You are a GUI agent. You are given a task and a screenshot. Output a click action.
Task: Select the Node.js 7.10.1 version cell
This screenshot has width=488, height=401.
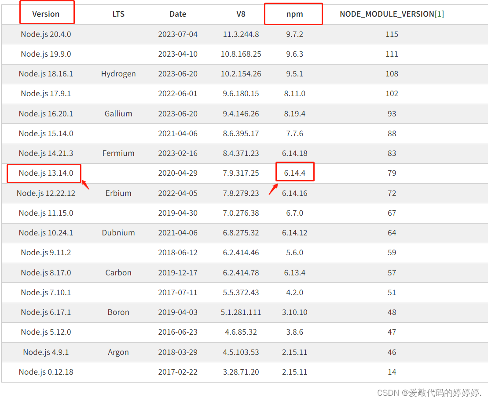[46, 293]
